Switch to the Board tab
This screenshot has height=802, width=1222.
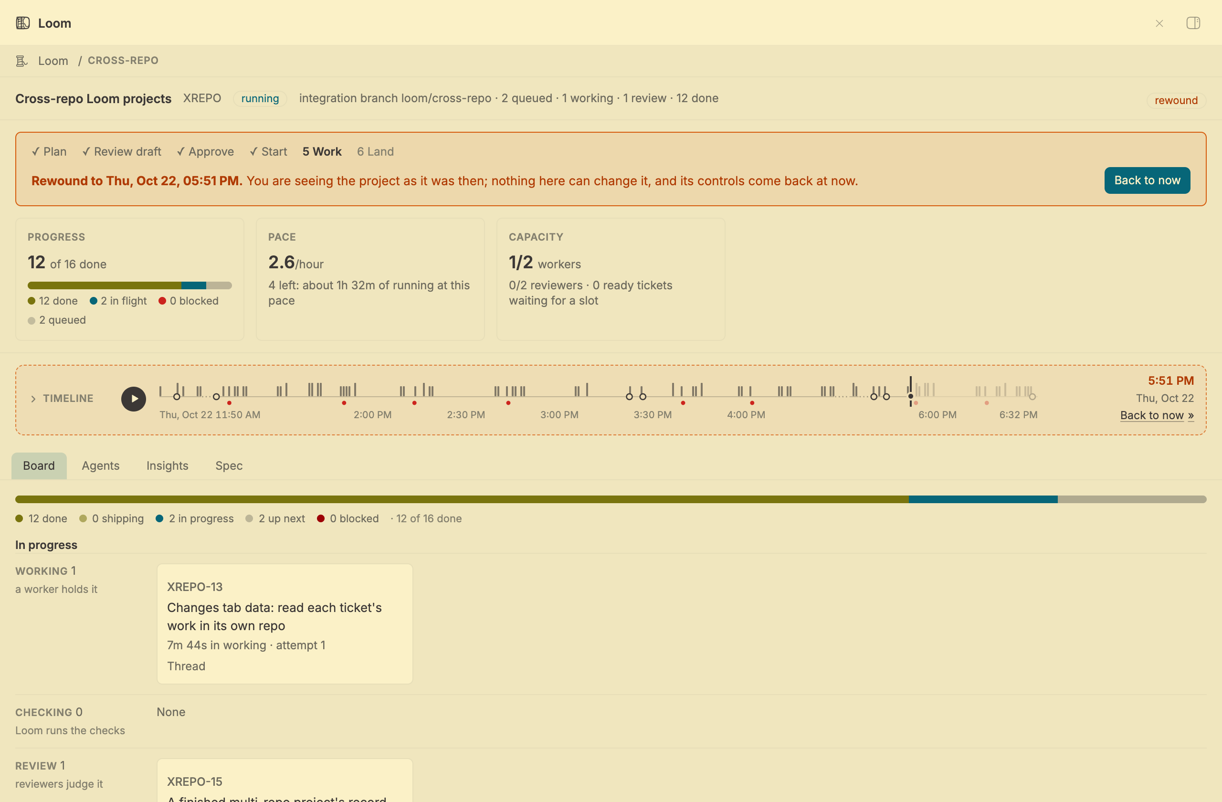point(39,466)
